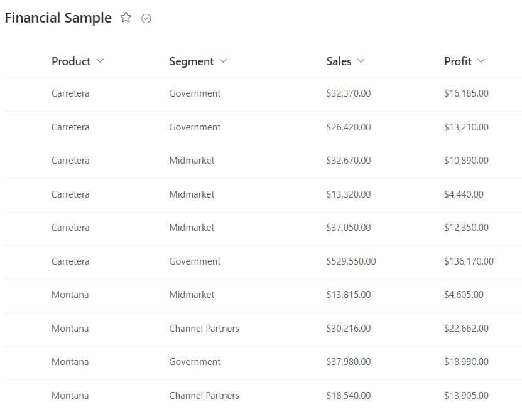This screenshot has width=522, height=412.
Task: Click the $12,350.00 profit value
Action: pyautogui.click(x=466, y=228)
